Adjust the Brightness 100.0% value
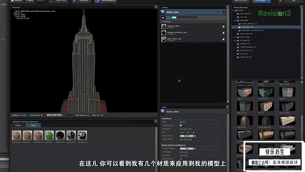The height and width of the screenshot is (172, 305). (23, 115)
